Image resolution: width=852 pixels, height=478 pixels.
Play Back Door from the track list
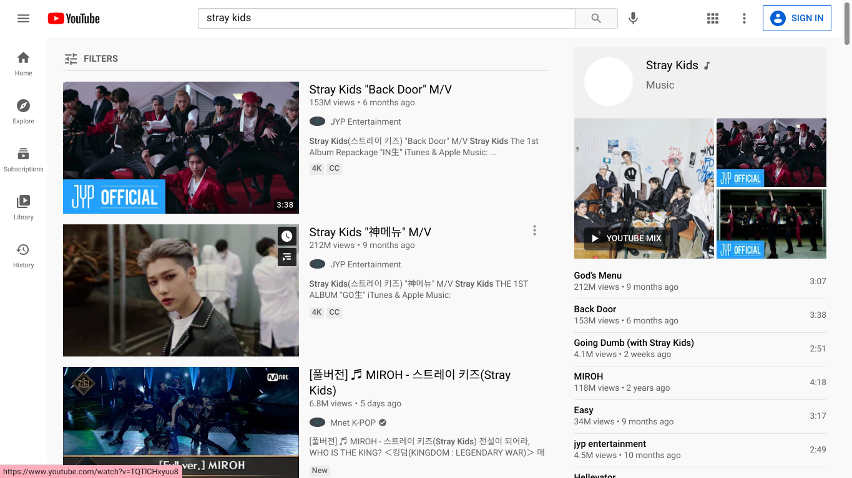pyautogui.click(x=700, y=315)
